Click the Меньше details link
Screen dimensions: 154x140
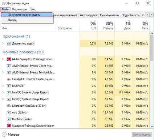click(14, 135)
